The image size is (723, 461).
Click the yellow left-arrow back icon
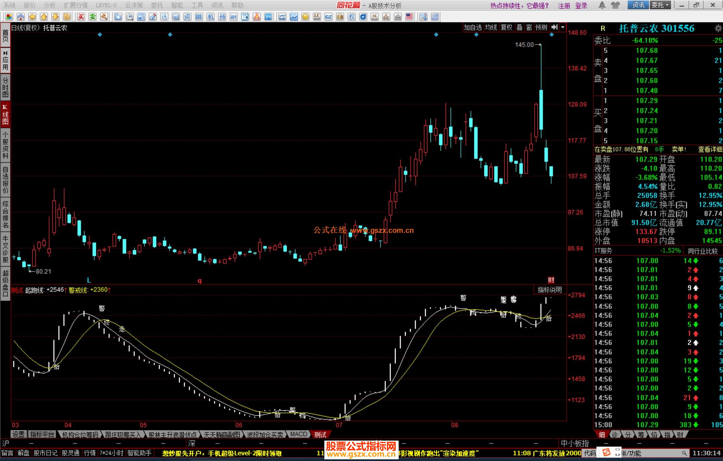point(32,17)
